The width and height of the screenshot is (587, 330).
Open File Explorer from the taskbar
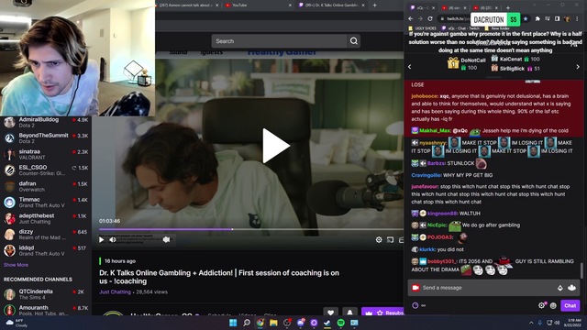click(273, 323)
